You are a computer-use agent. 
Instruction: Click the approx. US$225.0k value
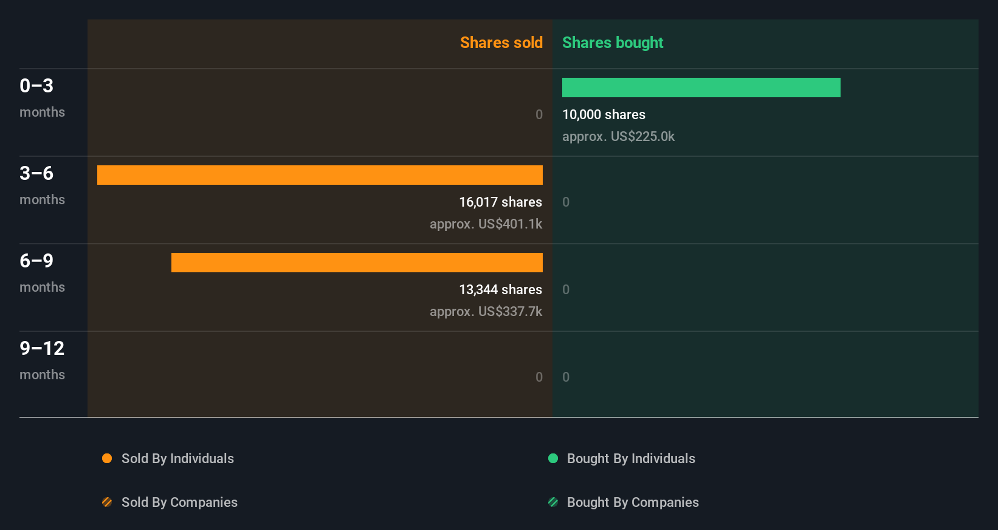coord(618,137)
